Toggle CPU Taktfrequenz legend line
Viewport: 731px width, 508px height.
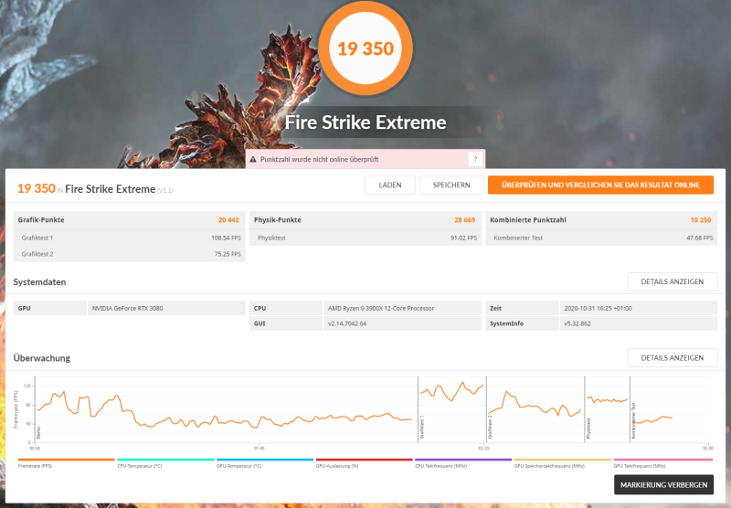tap(463, 460)
